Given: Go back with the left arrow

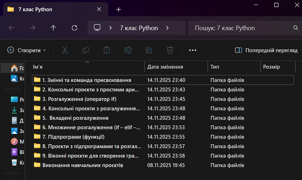Looking at the screenshot, I should (x=11, y=28).
